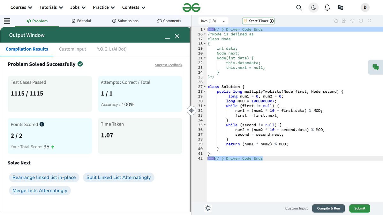Collapse class Solution fold at line 27
Viewport: 383px width, 215px height.
pos(205,87)
